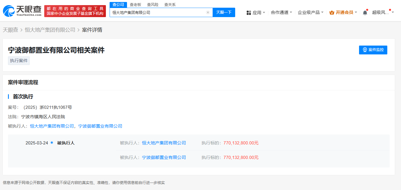
Task: Click the title 宁波御都置业有限公司相关案件
Action: pos(56,50)
